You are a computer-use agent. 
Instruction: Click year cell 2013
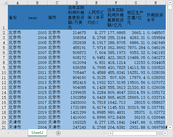[37, 82]
